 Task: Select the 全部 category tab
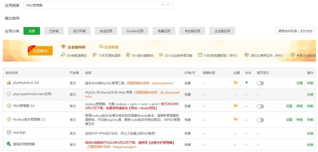(x=32, y=31)
